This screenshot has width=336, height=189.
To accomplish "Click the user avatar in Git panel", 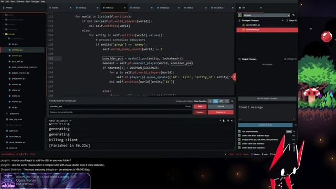I will tap(240, 15).
